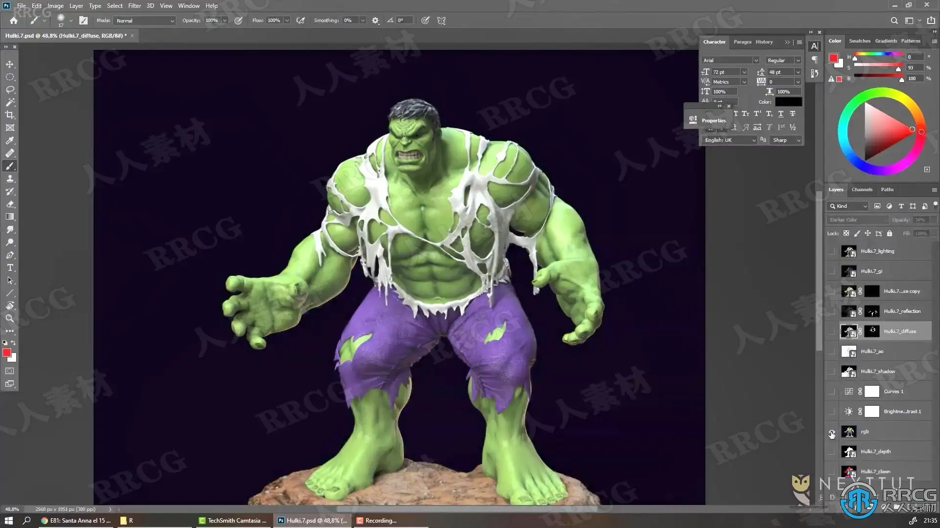Screen dimensions: 940x528
Task: Click the Hue slider in Color panel
Action: coord(879,55)
